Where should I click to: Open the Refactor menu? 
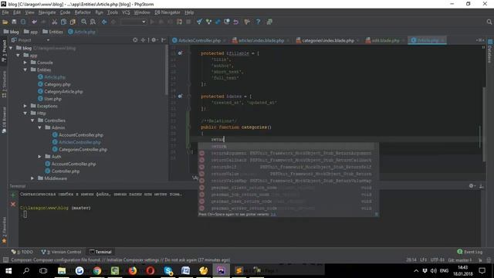pos(83,12)
